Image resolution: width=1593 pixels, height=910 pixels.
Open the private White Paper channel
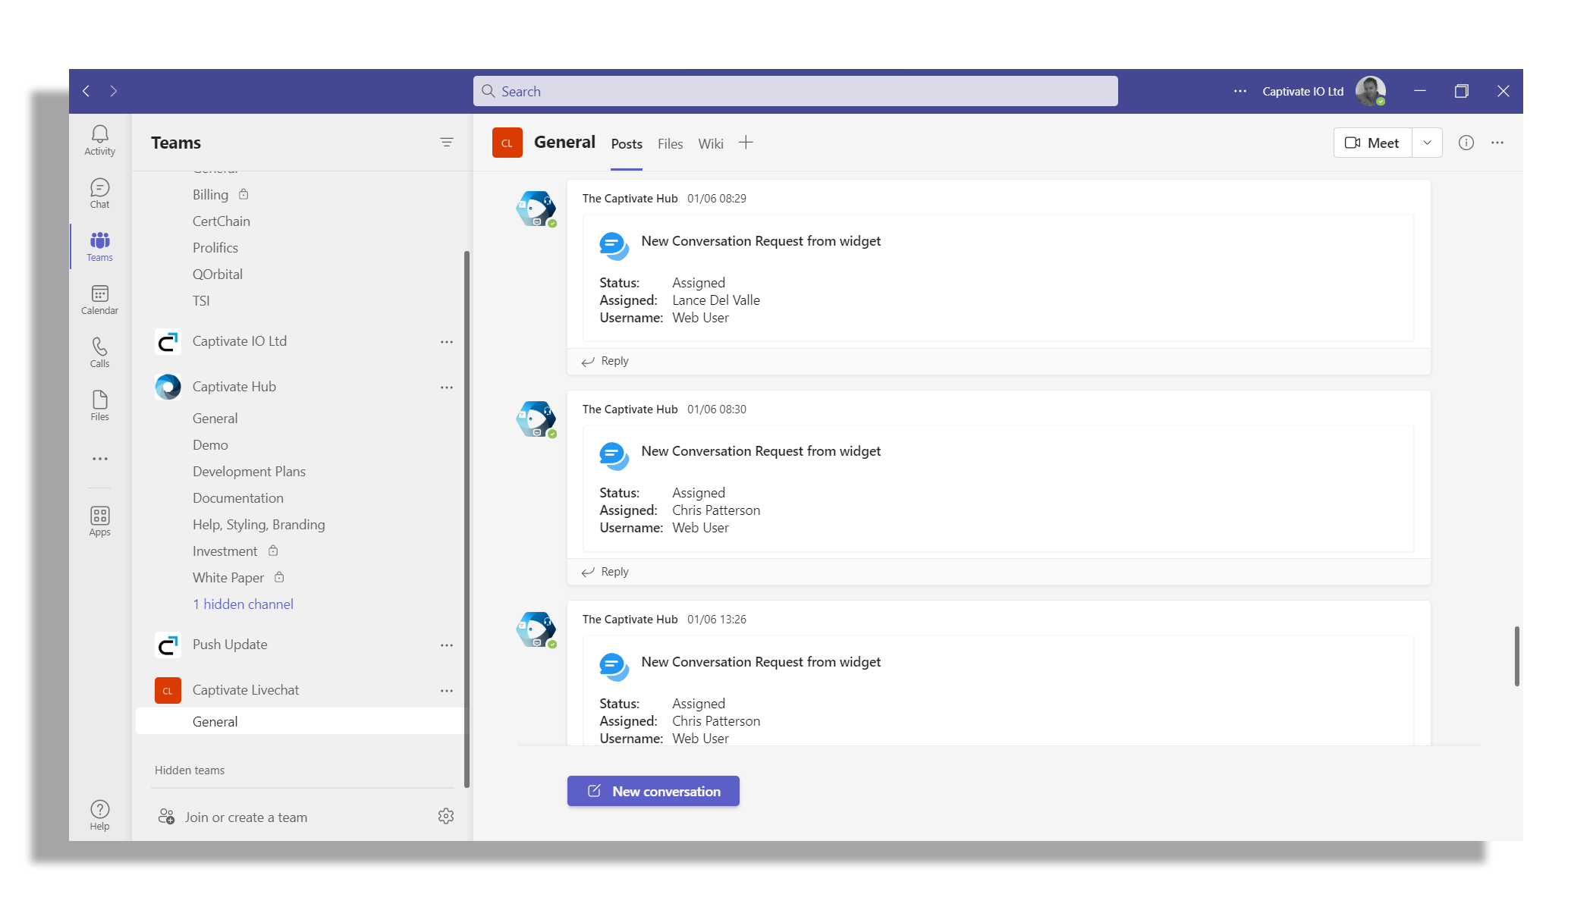228,578
